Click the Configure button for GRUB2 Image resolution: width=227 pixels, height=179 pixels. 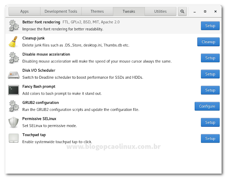(x=207, y=106)
